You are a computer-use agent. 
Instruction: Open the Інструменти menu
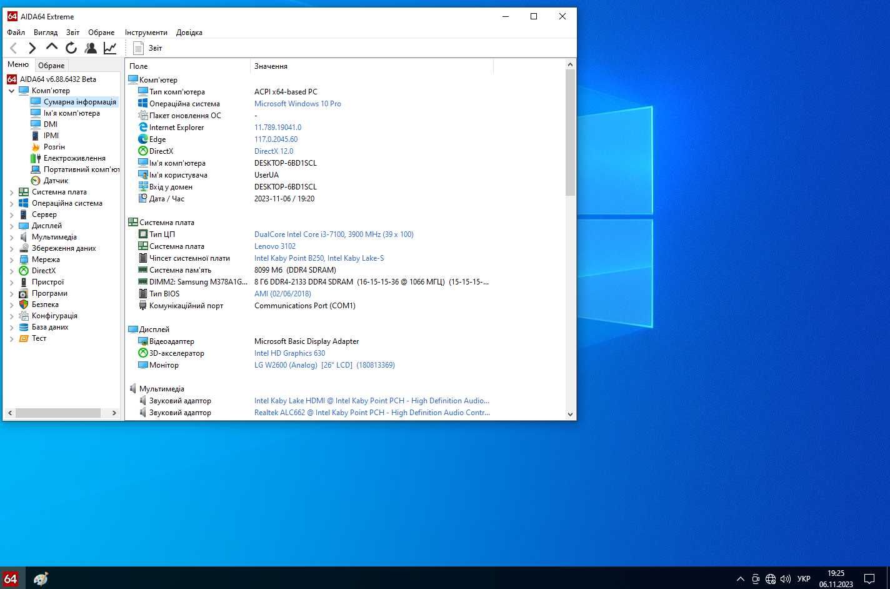146,33
